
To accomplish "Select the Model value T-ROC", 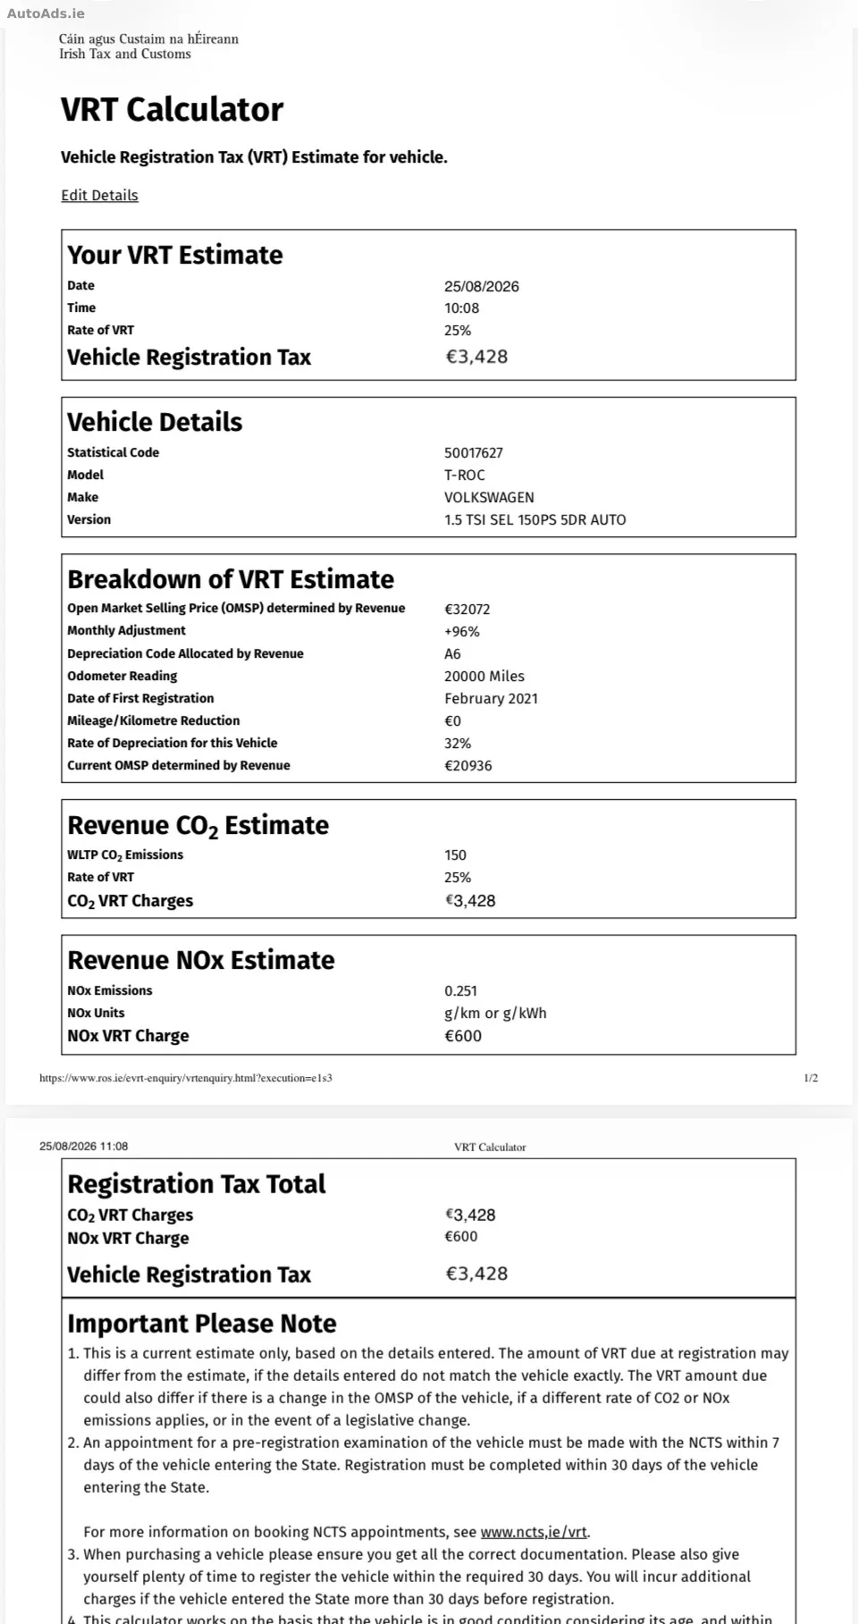I will click(x=465, y=475).
